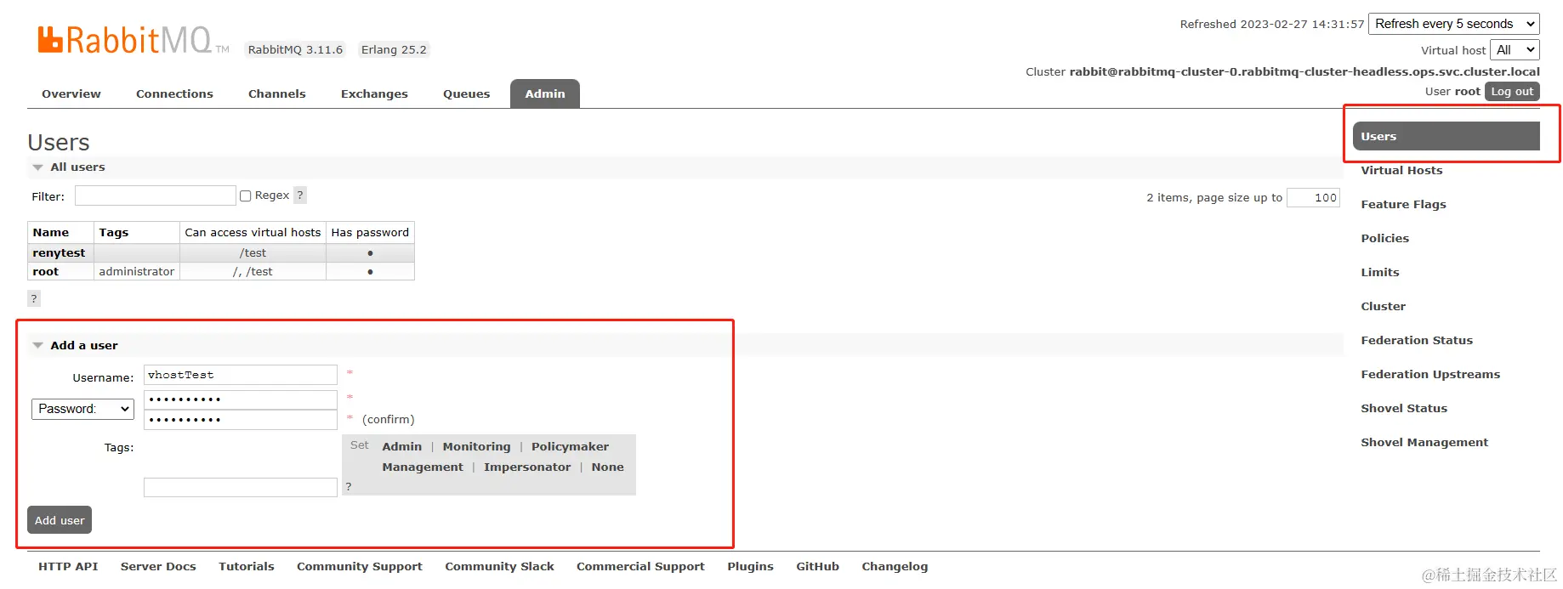Open the refresh interval dropdown
Viewport: 1563px width, 589px height.
[1454, 24]
